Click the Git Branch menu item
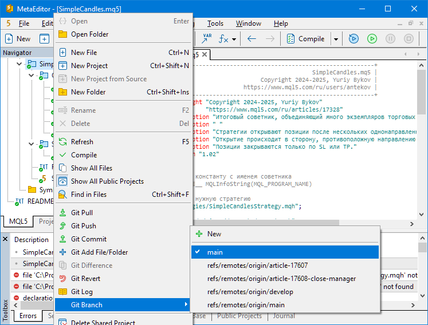Image resolution: width=428 pixels, height=325 pixels. tap(122, 304)
